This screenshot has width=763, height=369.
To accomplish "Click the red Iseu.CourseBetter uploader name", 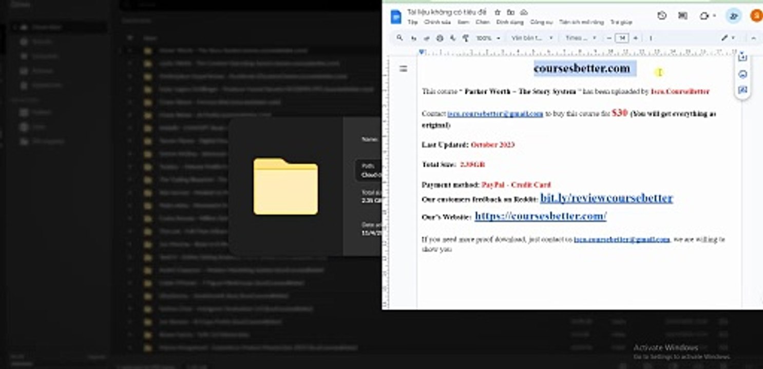I will pyautogui.click(x=680, y=92).
